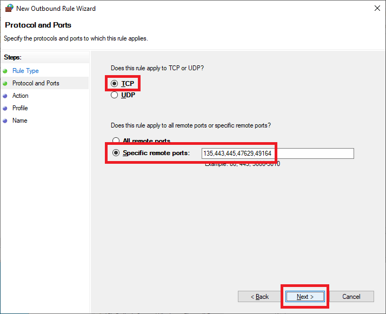The width and height of the screenshot is (386, 314).
Task: Click the green bullet beside Rule Type
Action: [x=5, y=71]
